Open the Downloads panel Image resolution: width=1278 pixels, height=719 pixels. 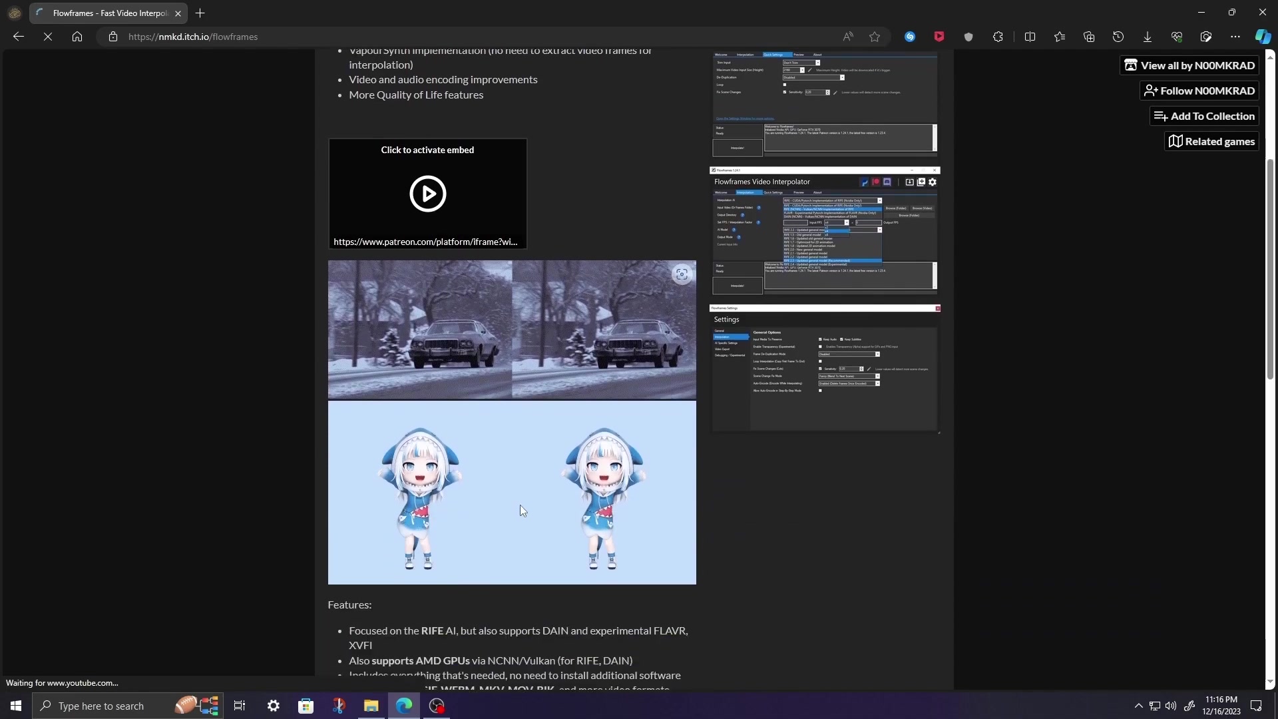[1148, 37]
